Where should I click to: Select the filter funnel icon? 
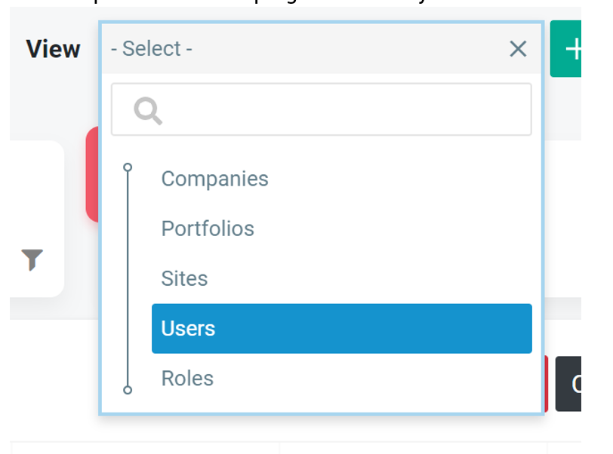click(30, 262)
